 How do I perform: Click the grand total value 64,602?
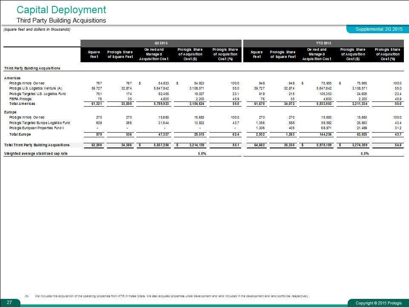coord(259,145)
